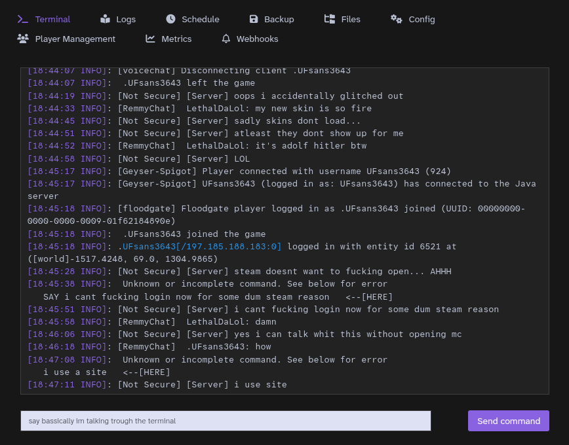Click the Player Management users icon
Screen dimensions: 569x445
(x=23, y=39)
